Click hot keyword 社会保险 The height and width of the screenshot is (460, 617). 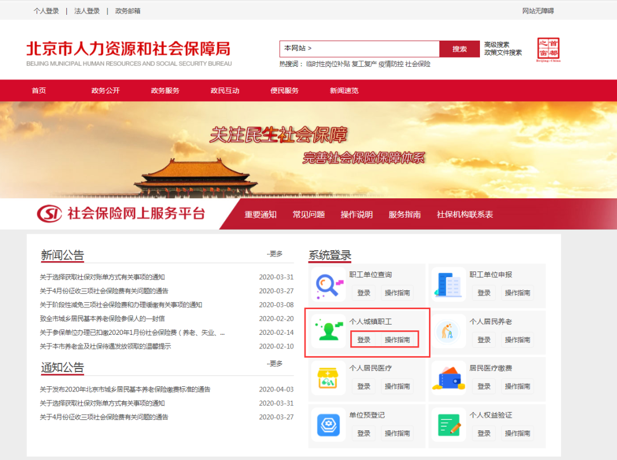(x=418, y=64)
